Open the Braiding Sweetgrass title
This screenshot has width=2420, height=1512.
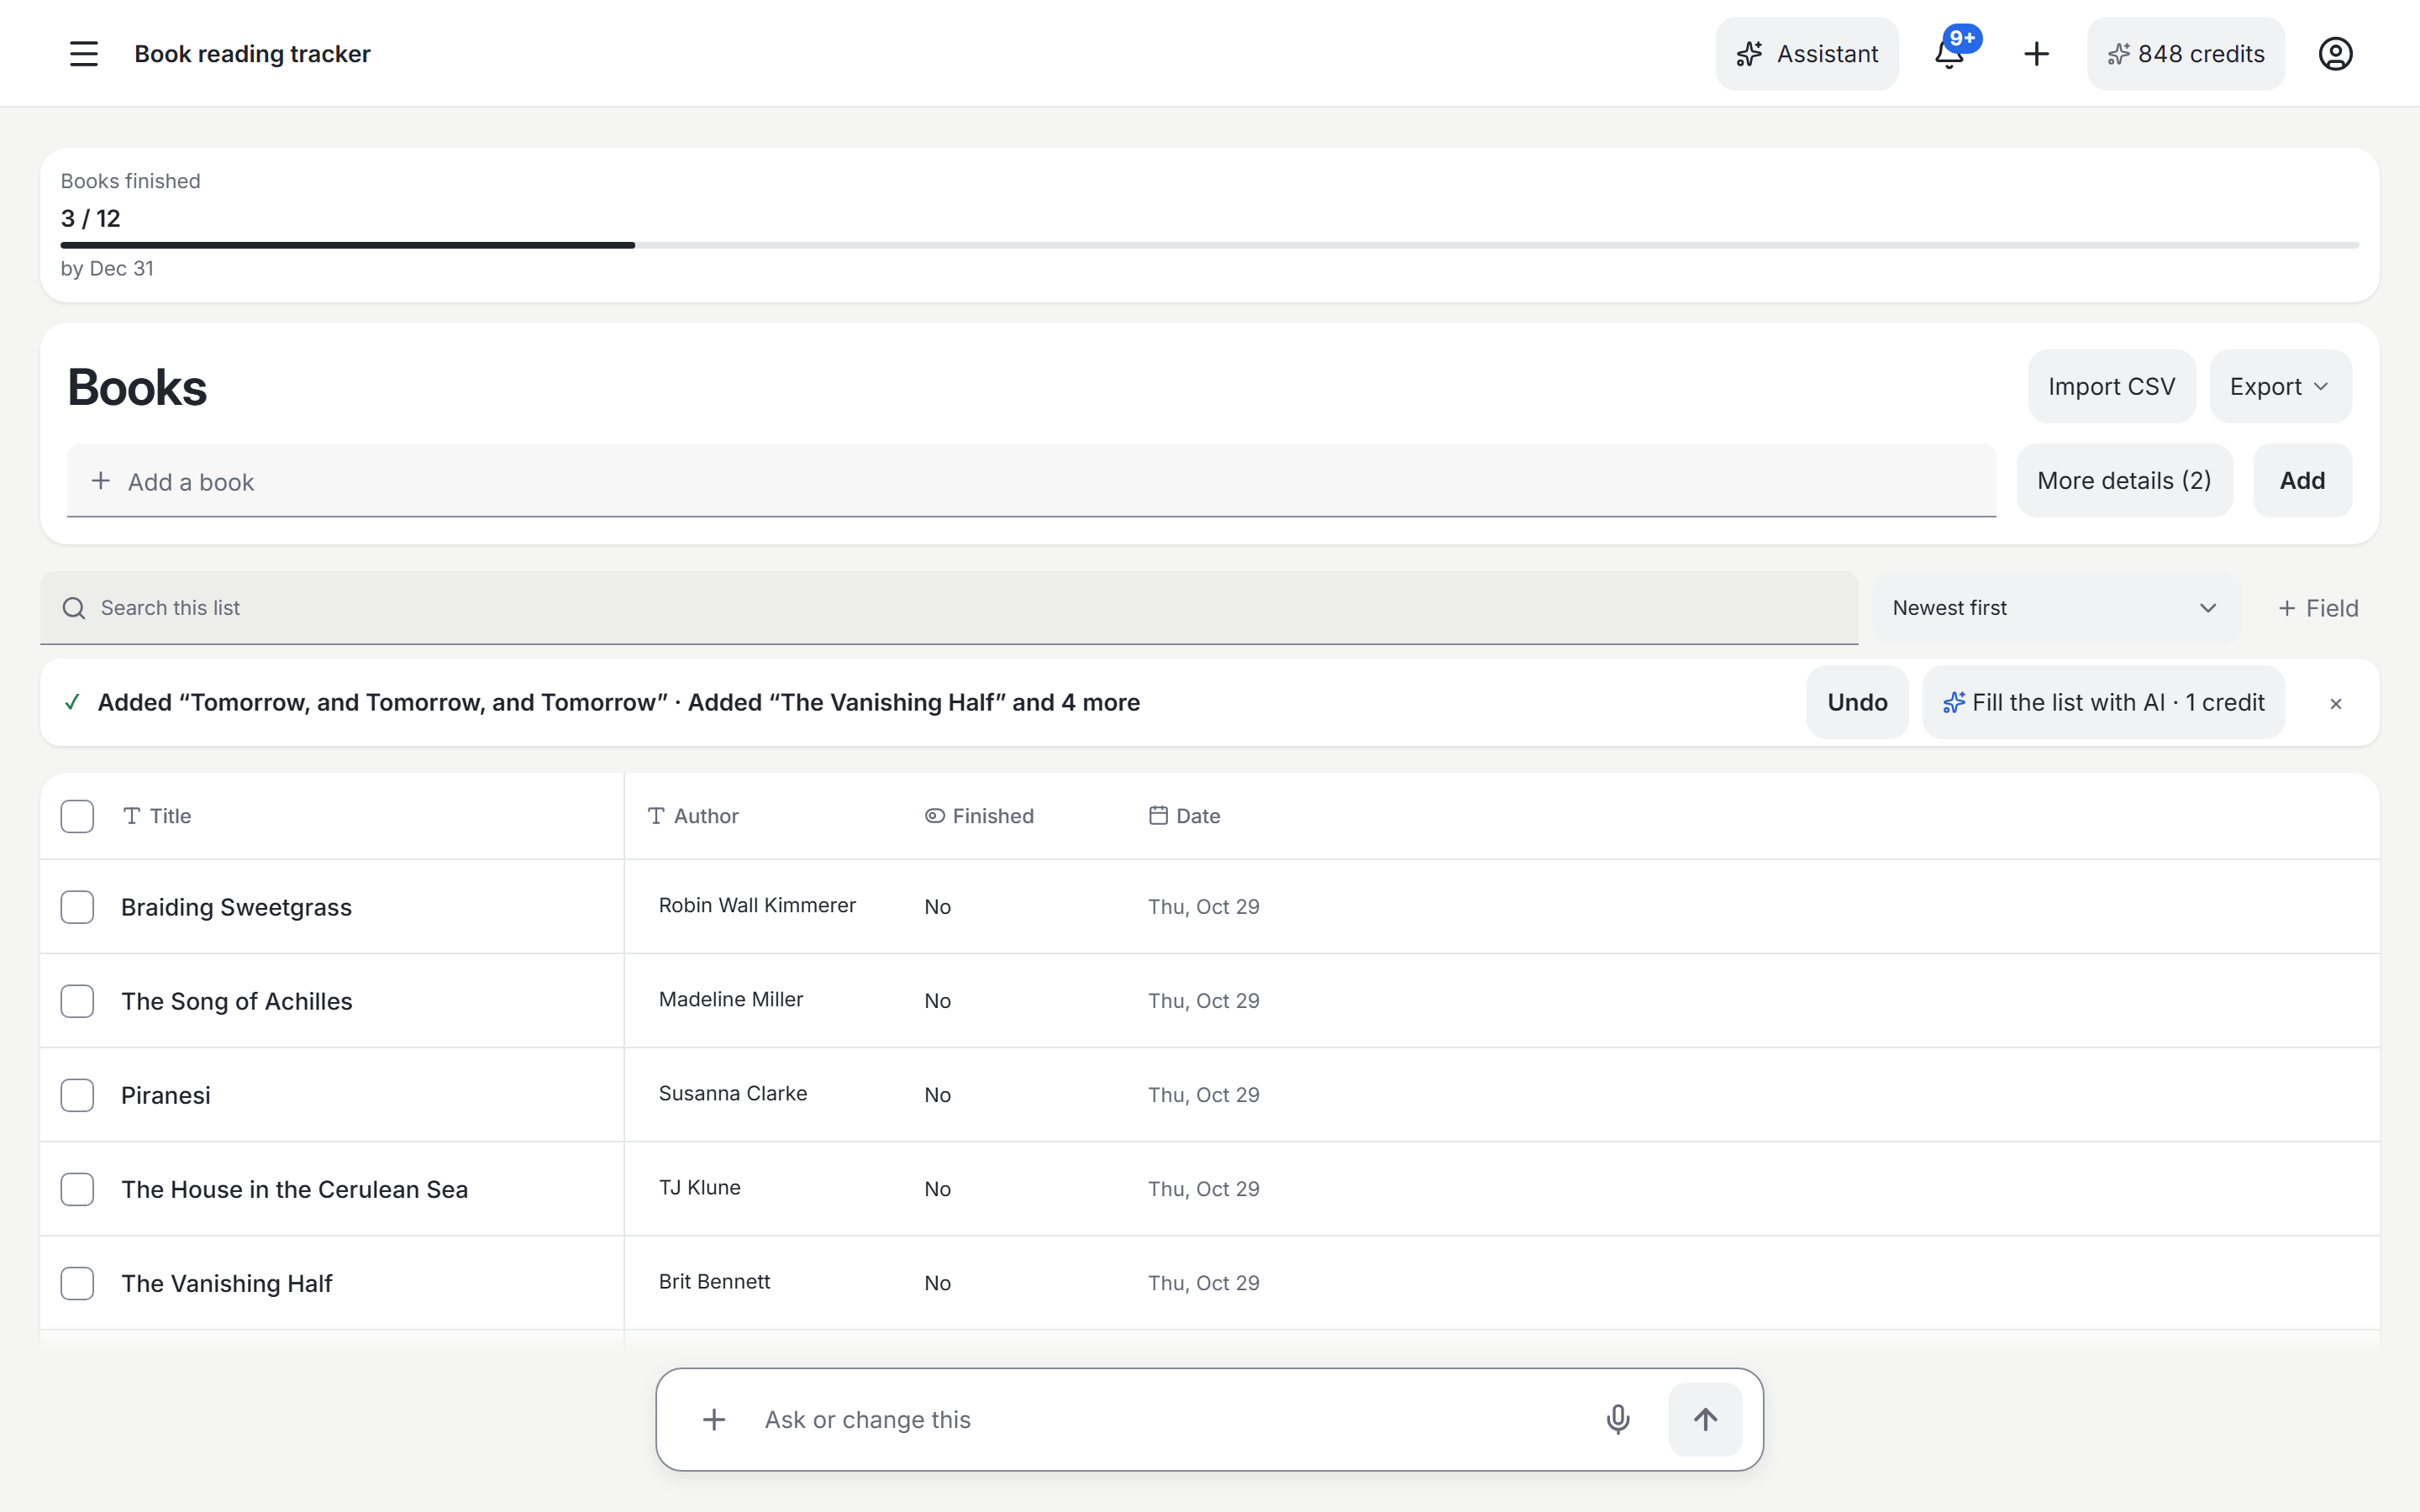coord(236,907)
